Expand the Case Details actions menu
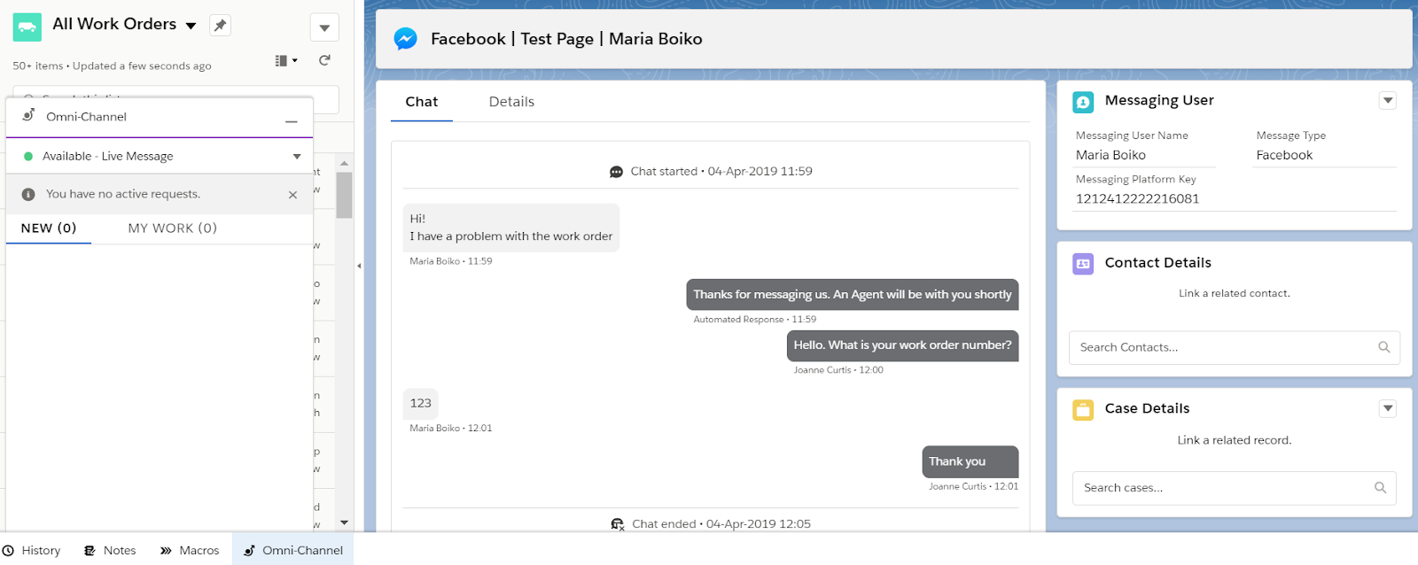Screen dimensions: 1418x565 click(1388, 408)
